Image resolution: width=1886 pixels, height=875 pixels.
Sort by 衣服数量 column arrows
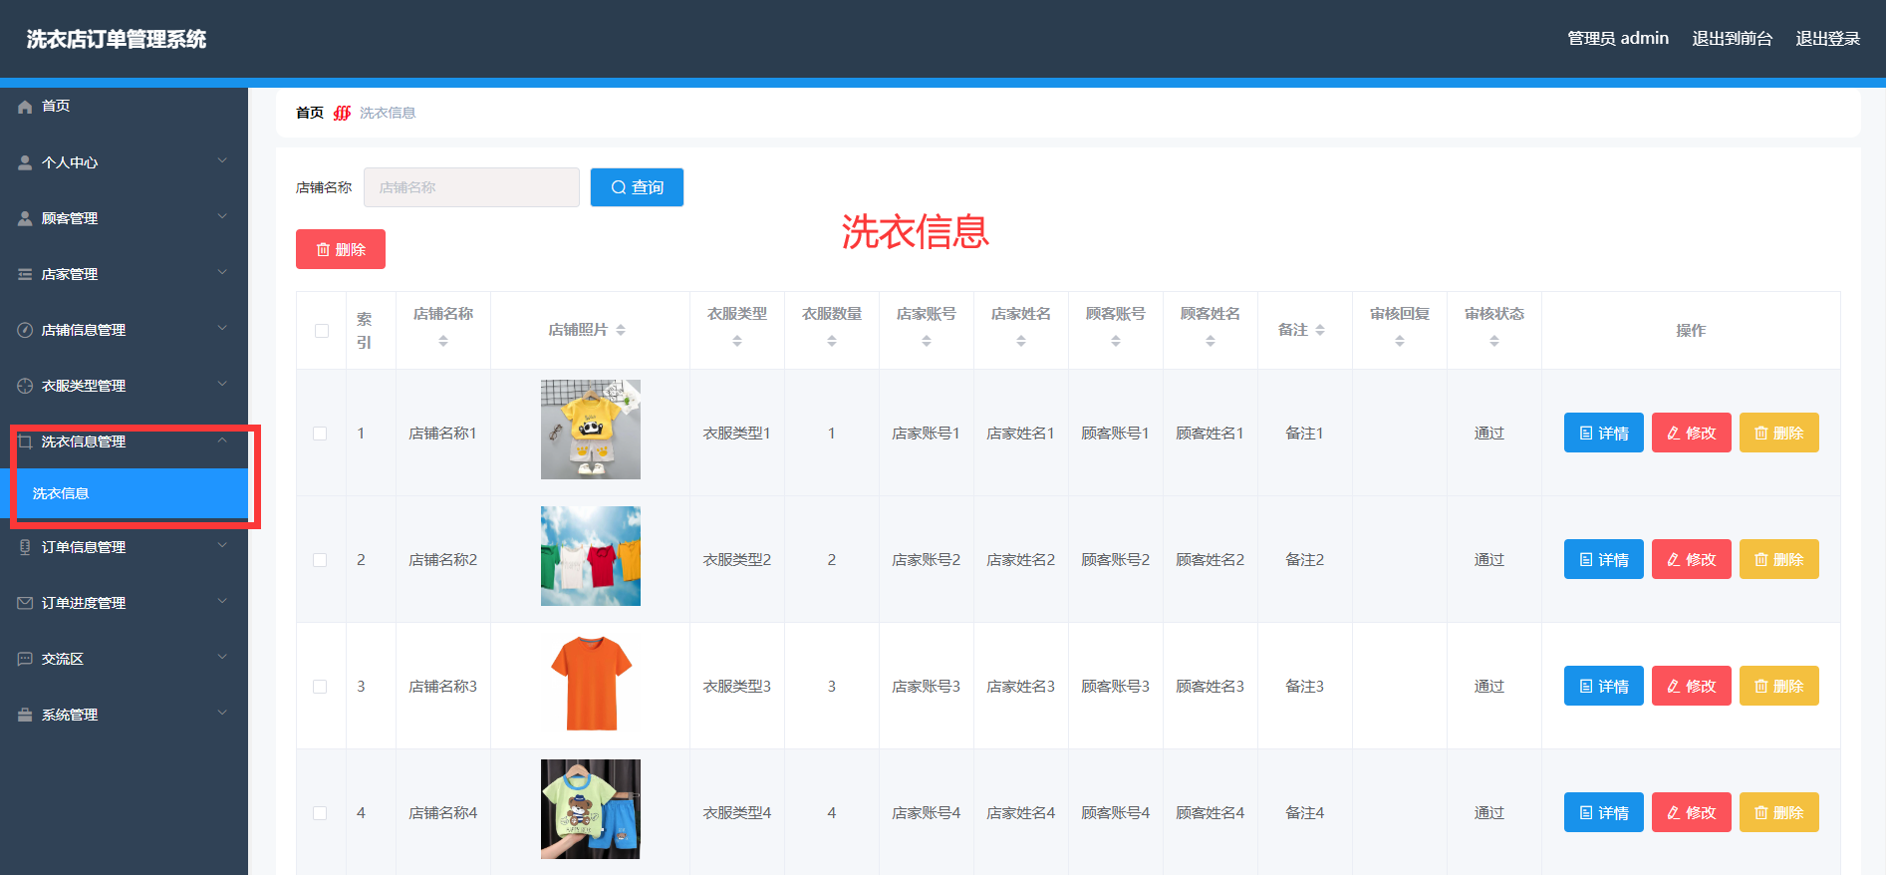(832, 341)
